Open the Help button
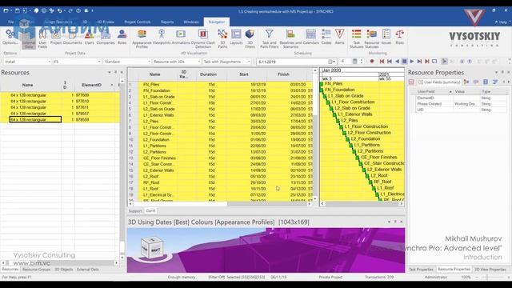 coord(501,22)
